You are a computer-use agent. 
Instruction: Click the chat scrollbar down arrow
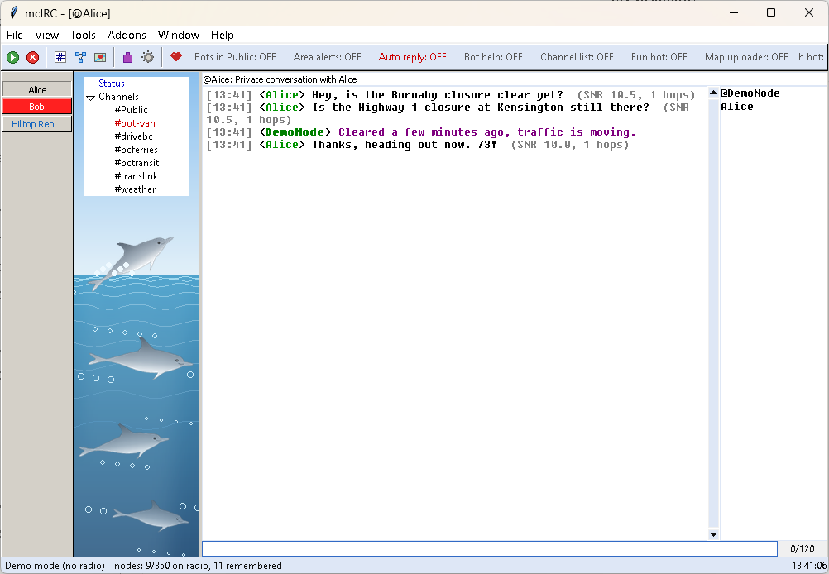713,534
